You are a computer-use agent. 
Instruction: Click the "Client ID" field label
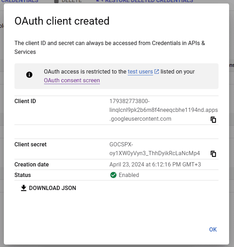tap(25, 101)
